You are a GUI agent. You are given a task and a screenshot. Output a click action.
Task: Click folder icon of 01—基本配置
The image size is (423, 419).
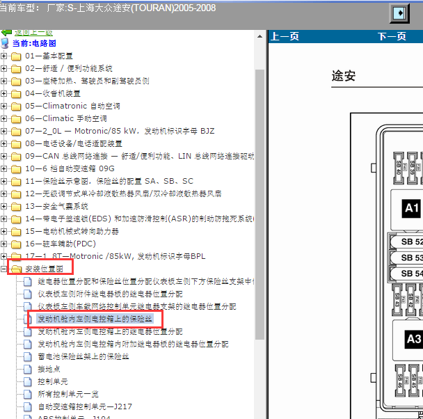click(16, 56)
